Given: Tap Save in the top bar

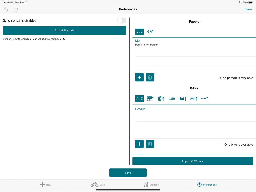Looking at the screenshot, I should [x=249, y=9].
